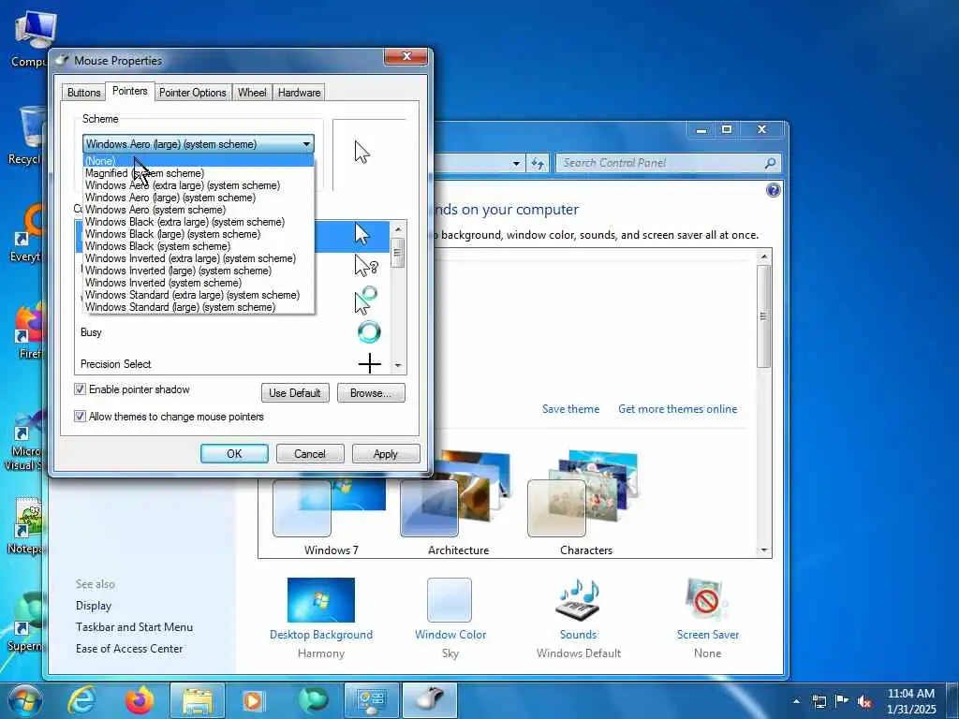Click Search Control Panel field
This screenshot has height=719, width=959.
point(662,163)
